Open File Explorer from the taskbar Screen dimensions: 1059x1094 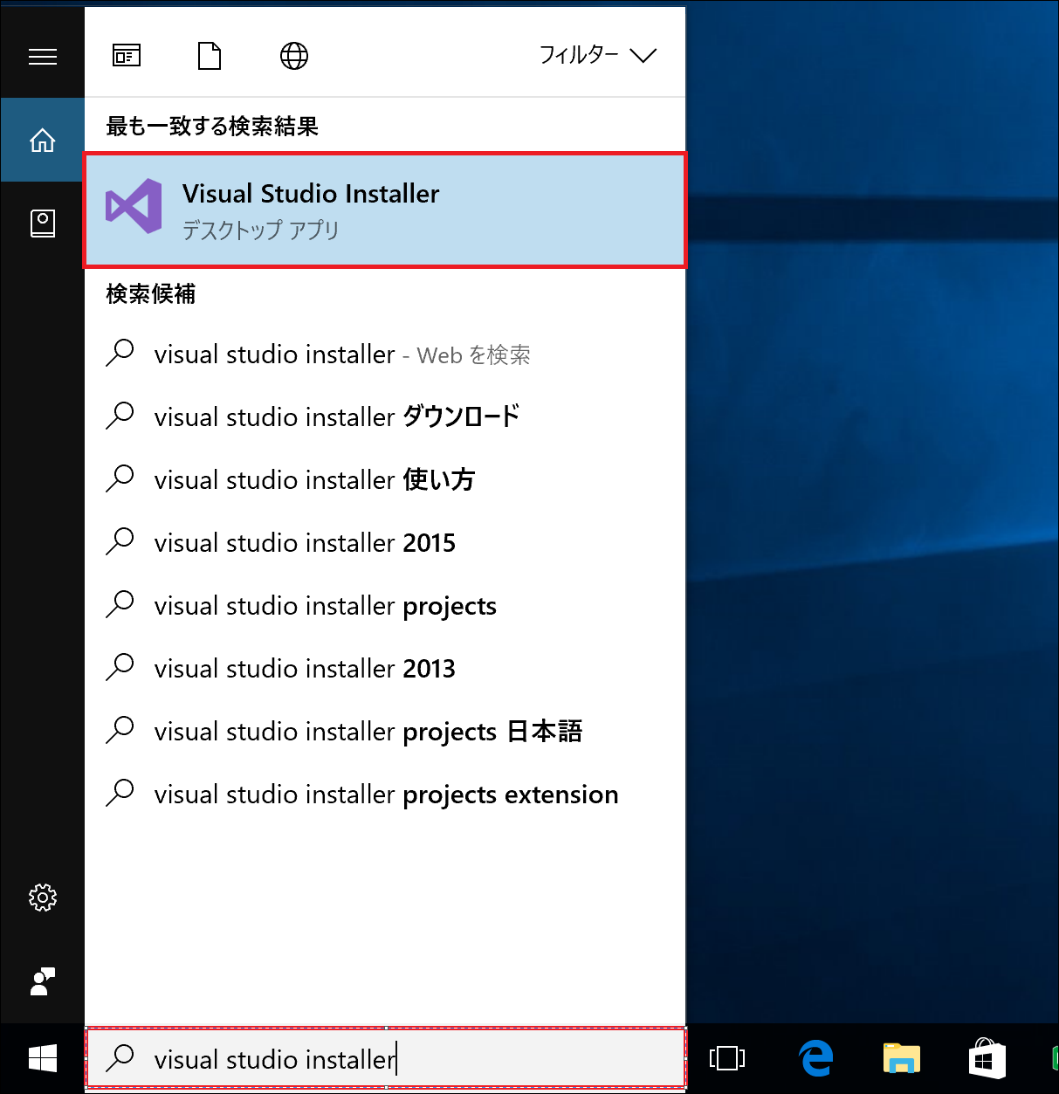point(901,1058)
